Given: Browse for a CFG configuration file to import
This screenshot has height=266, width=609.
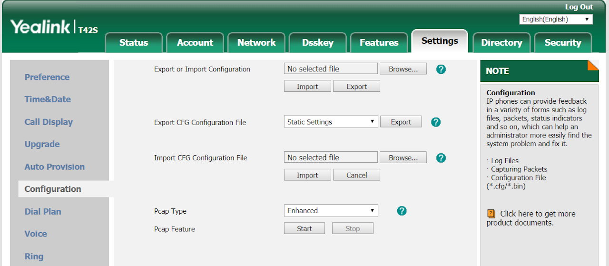Looking at the screenshot, I should (x=403, y=158).
